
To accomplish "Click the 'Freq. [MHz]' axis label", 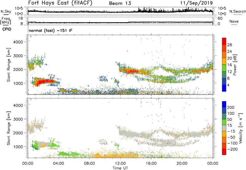I will pyautogui.click(x=6, y=21).
